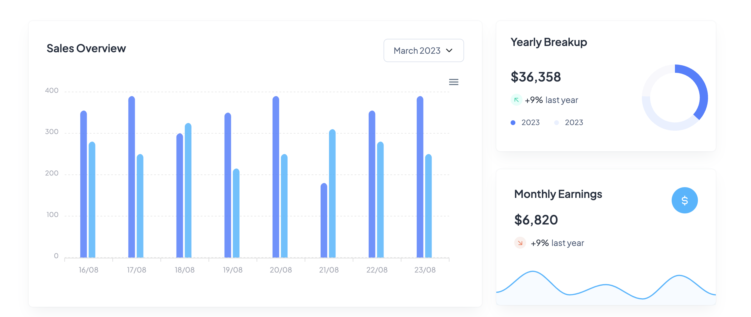Open the chart hamburger menu icon
This screenshot has height=317, width=751.
pos(454,82)
